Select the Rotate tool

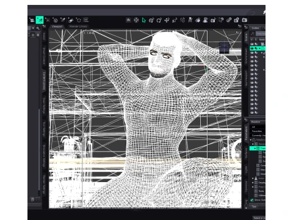coord(159,20)
